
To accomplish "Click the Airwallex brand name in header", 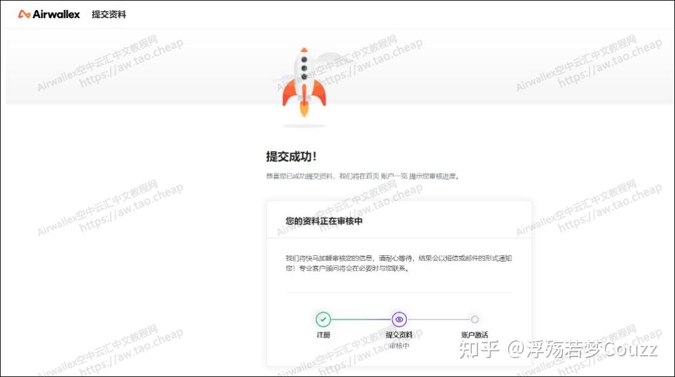I will point(56,13).
